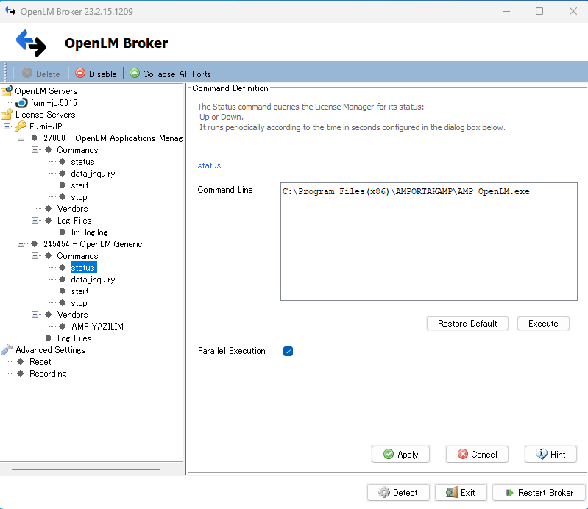Screen dimensions: 588x509
Task: Click the Advanced Settings wrench icon
Action: [x=7, y=350]
